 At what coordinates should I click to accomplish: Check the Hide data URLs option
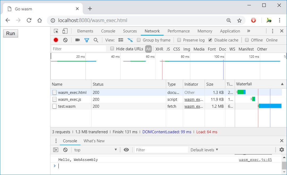112,49
